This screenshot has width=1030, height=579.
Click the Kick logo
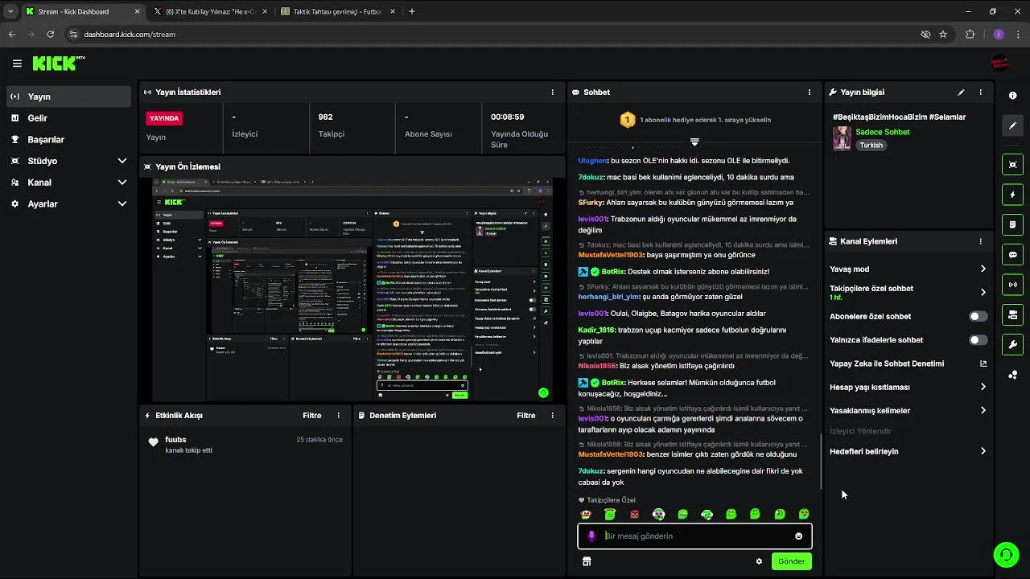tap(59, 63)
